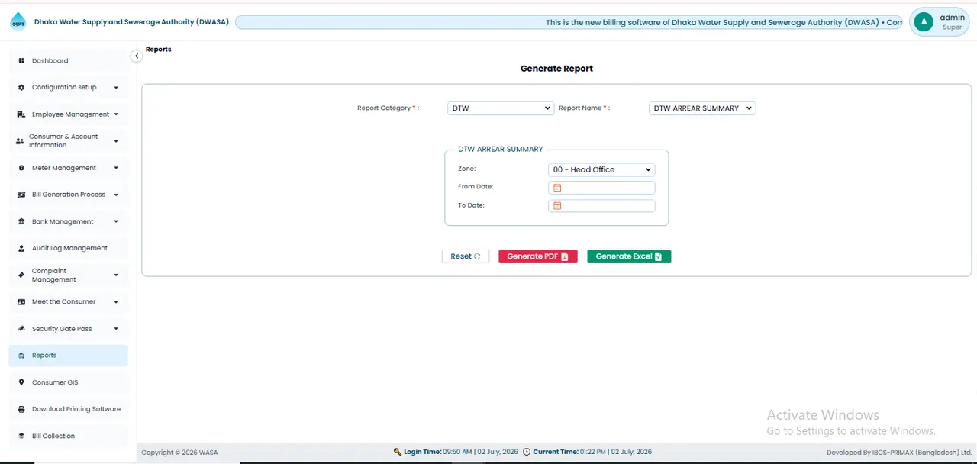The width and height of the screenshot is (977, 464).
Task: Click the admin avatar circle
Action: (924, 22)
